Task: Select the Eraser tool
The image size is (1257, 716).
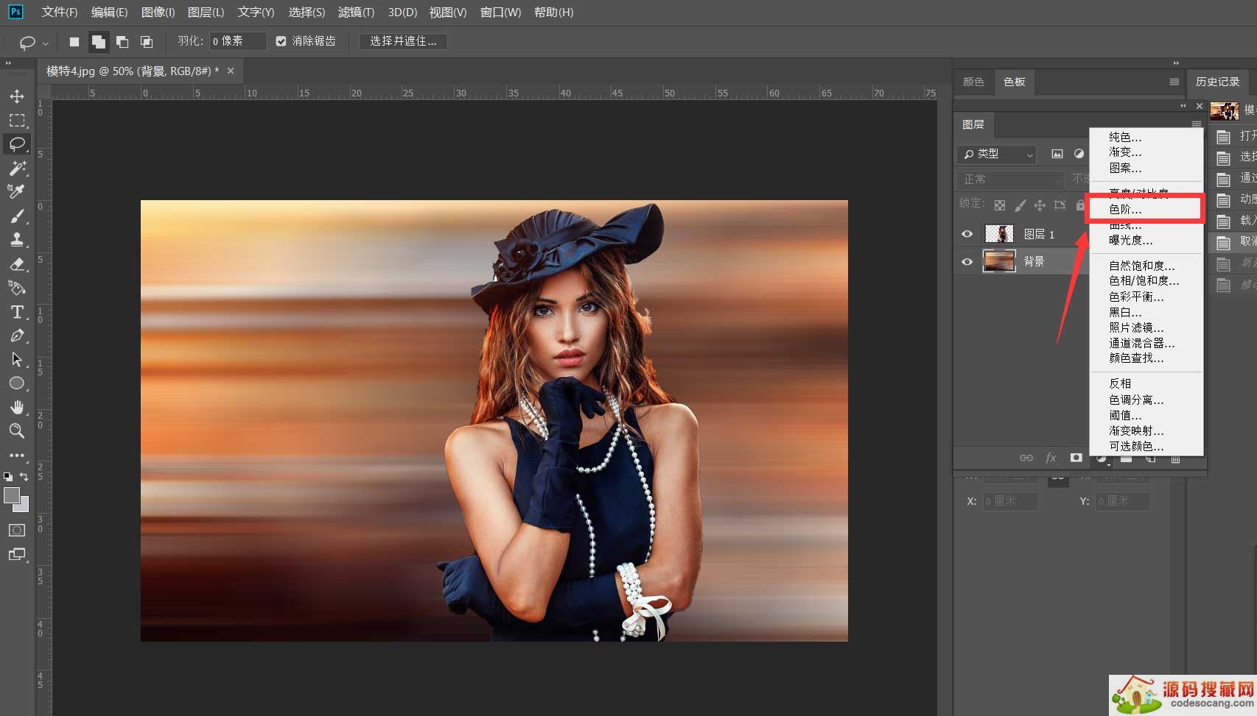Action: [17, 263]
